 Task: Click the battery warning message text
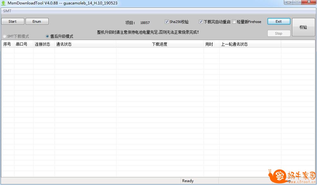[x=148, y=32]
